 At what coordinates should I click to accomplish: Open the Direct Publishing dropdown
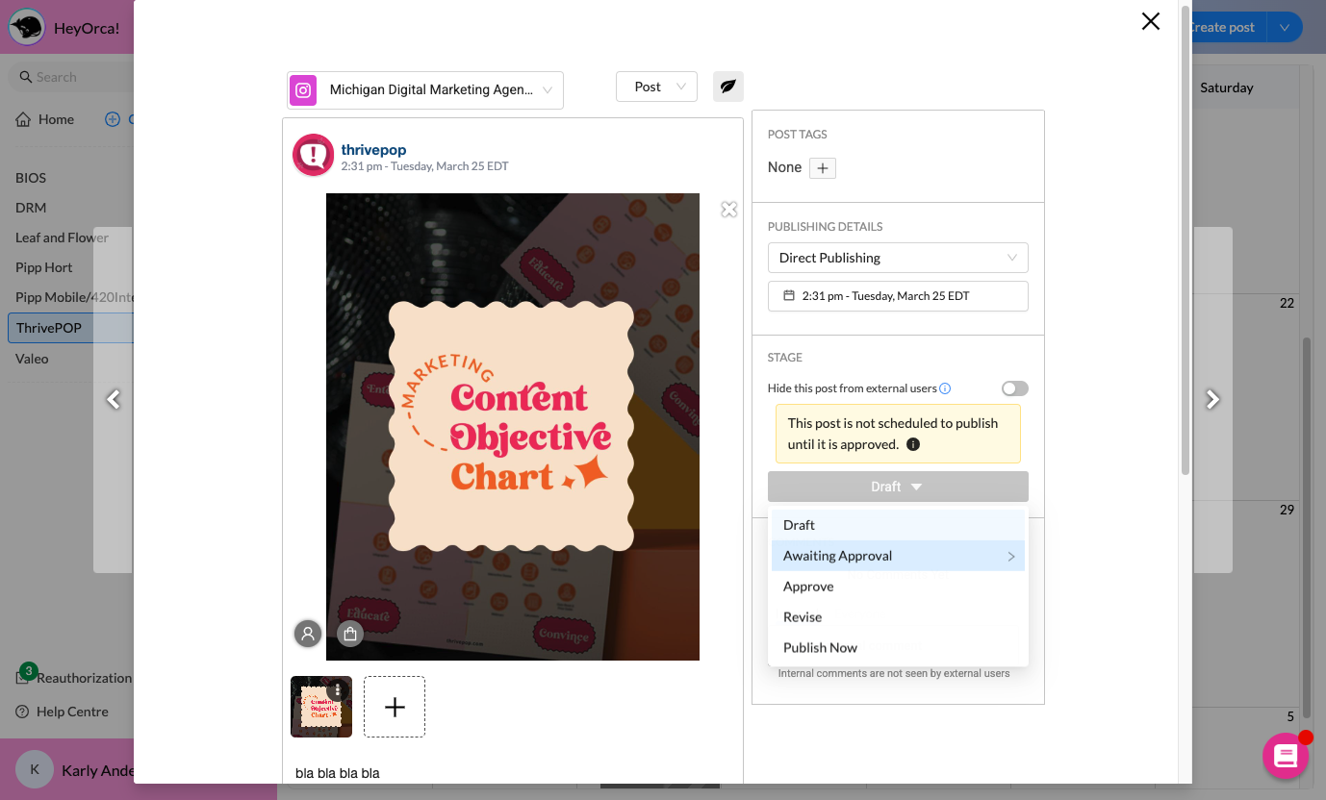[898, 258]
